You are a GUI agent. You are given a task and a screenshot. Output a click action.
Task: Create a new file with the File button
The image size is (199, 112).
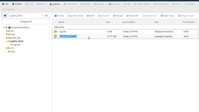[x=5, y=4]
